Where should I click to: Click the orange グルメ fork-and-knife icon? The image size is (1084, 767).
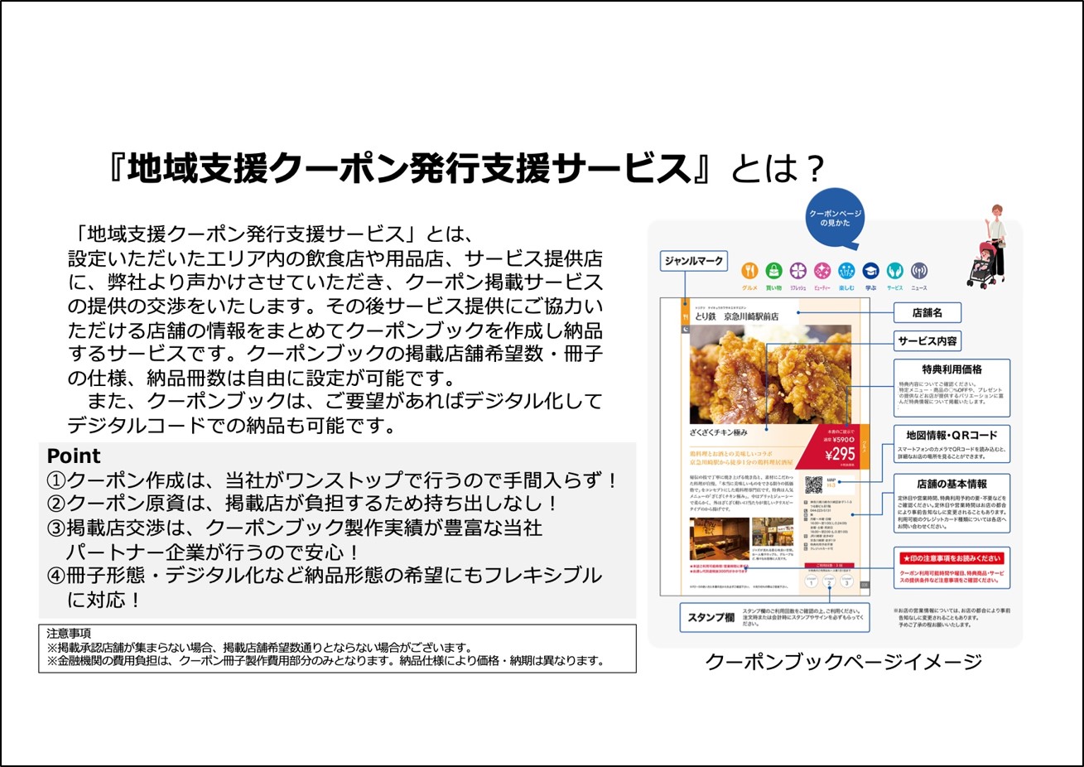749,271
